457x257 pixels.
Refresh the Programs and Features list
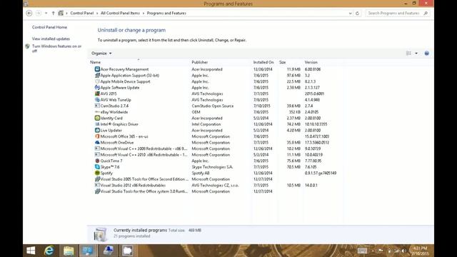point(357,13)
